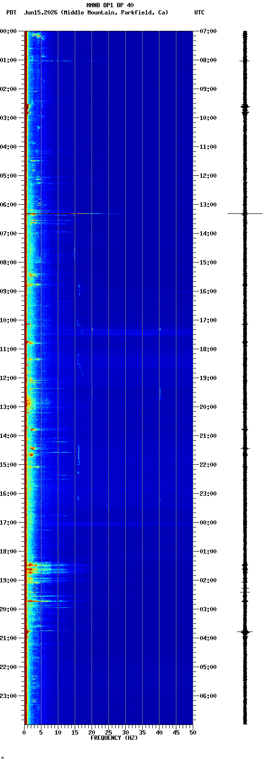Screen dimensions: 266x763
Task: Click the UTC time label 06:00
Action: click(x=208, y=696)
